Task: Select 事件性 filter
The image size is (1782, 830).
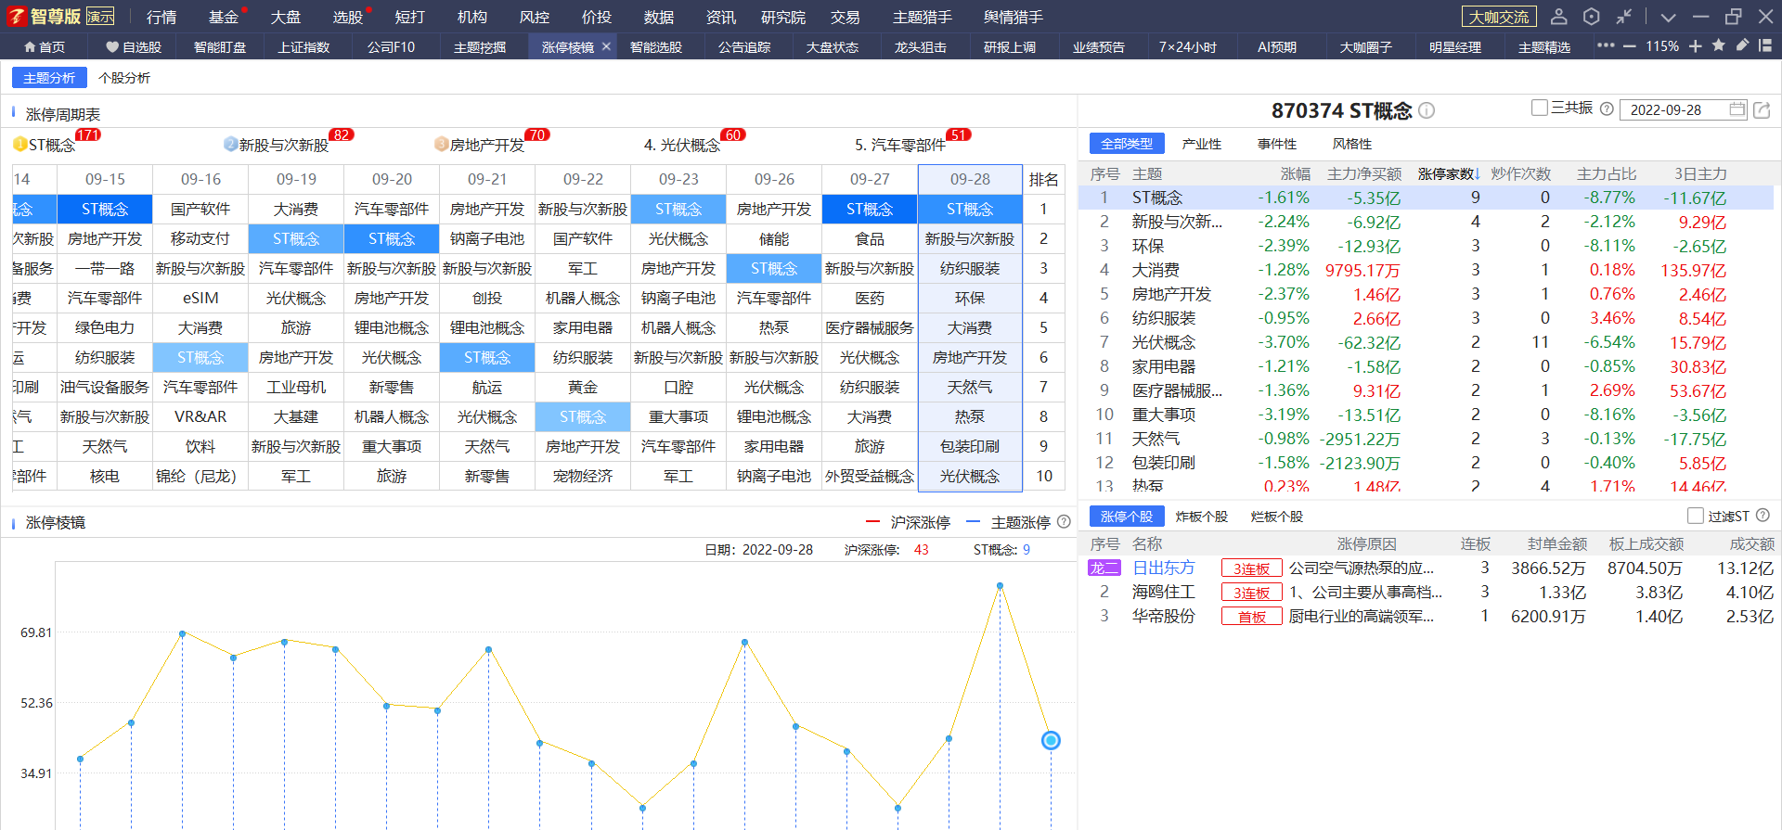Action: (x=1277, y=144)
